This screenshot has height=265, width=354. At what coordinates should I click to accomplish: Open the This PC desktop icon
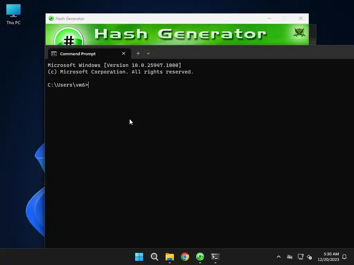(13, 14)
